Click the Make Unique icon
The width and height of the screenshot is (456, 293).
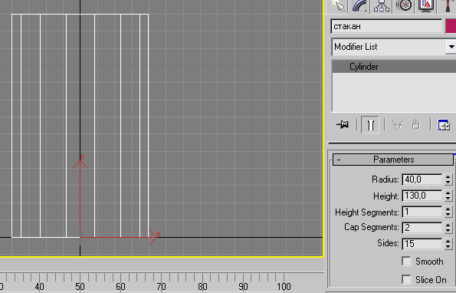398,125
